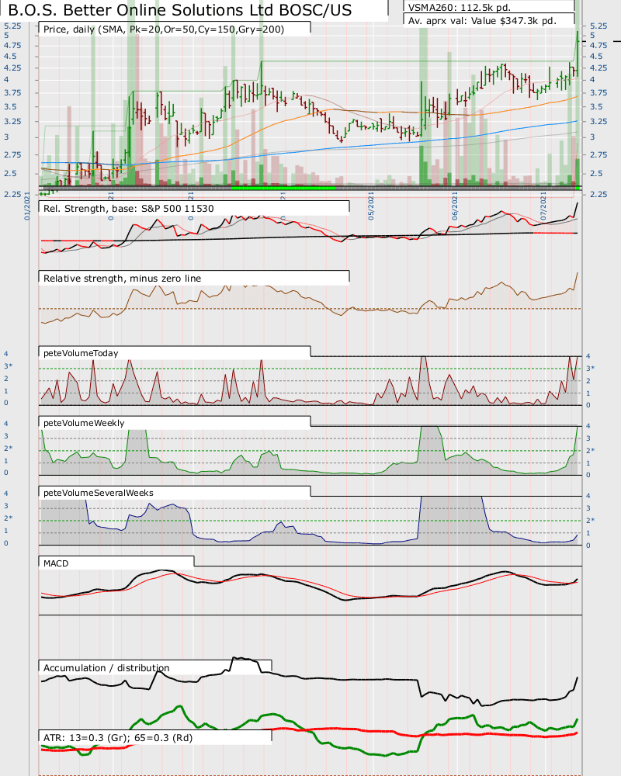Select the peteVolumeSeveralWeeks panel label

99,493
